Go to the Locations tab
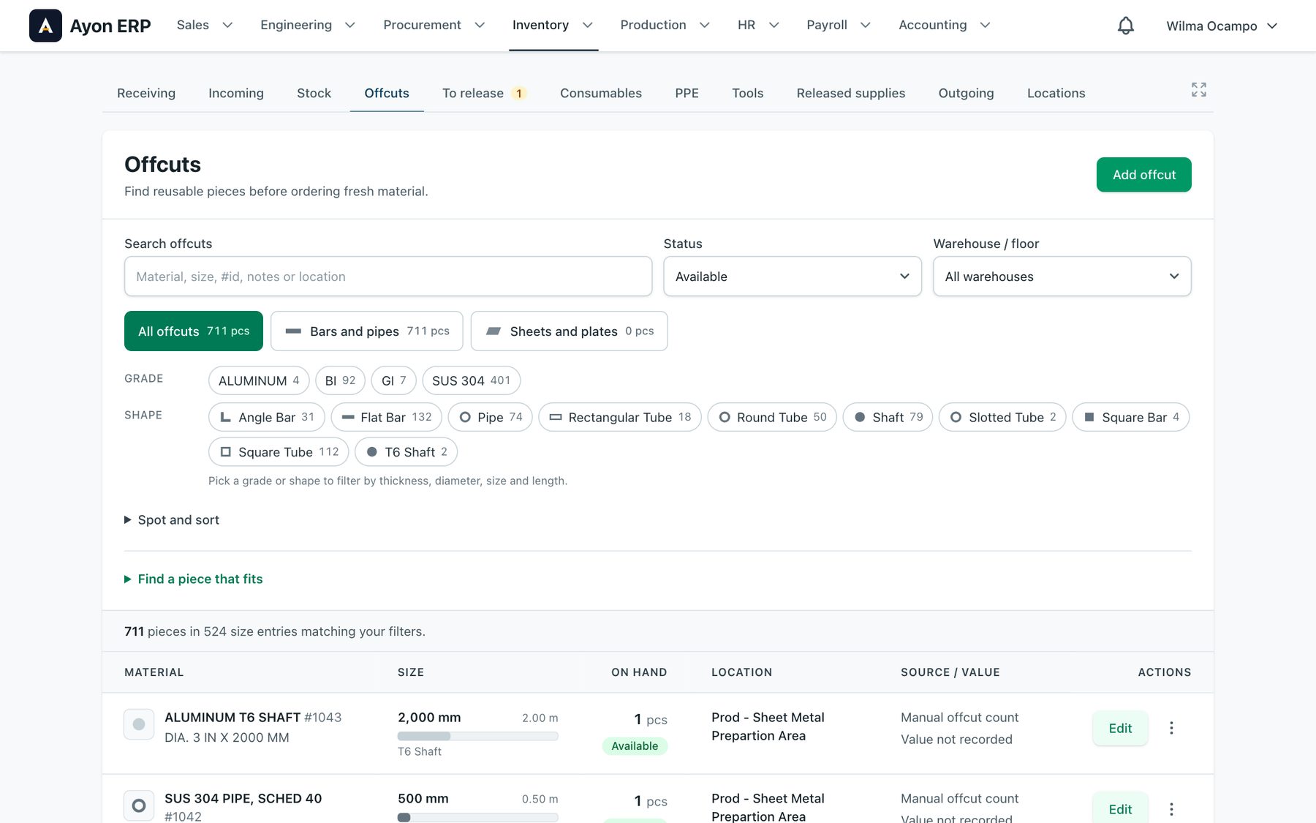Viewport: 1316px width, 823px height. pos(1056,93)
